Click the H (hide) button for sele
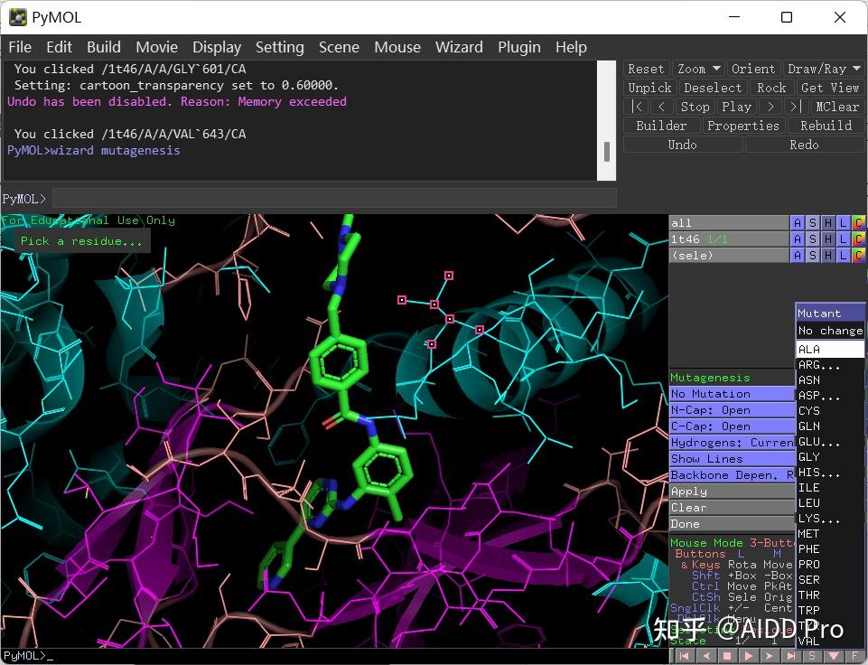Viewport: 868px width, 665px height. [x=827, y=256]
